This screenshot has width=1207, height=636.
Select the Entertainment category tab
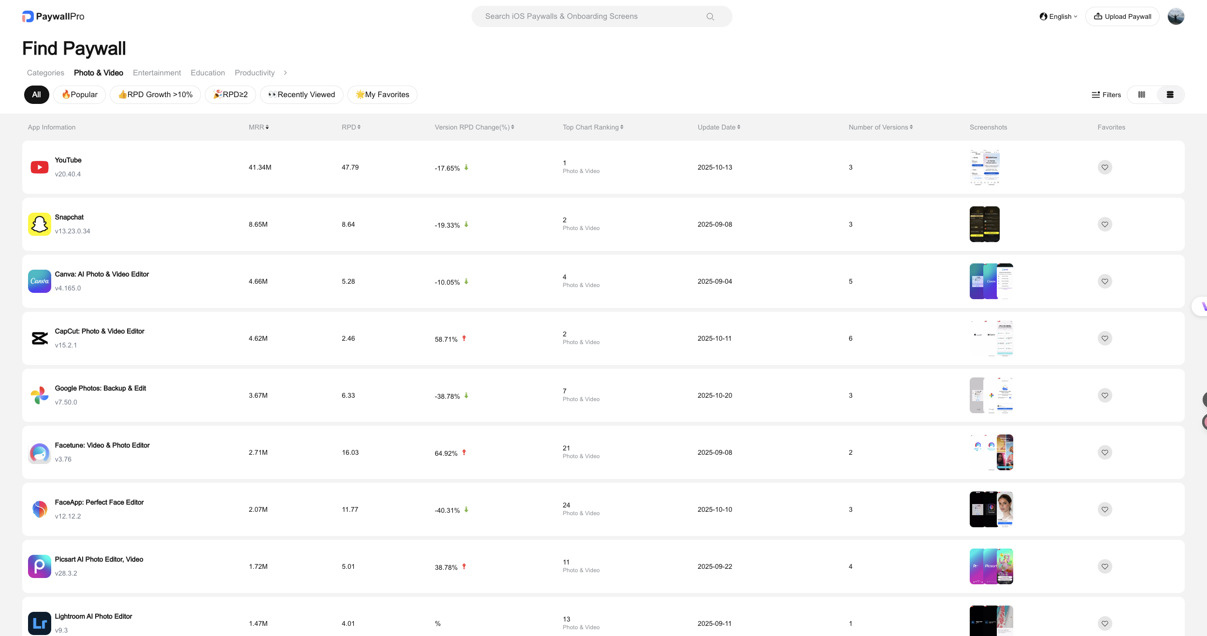click(x=157, y=72)
